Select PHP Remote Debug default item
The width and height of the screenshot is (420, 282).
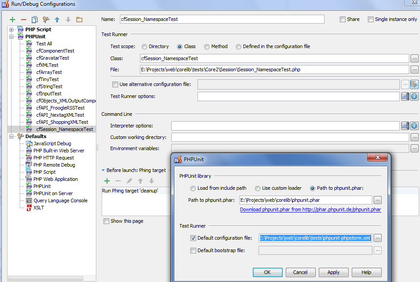coord(54,165)
